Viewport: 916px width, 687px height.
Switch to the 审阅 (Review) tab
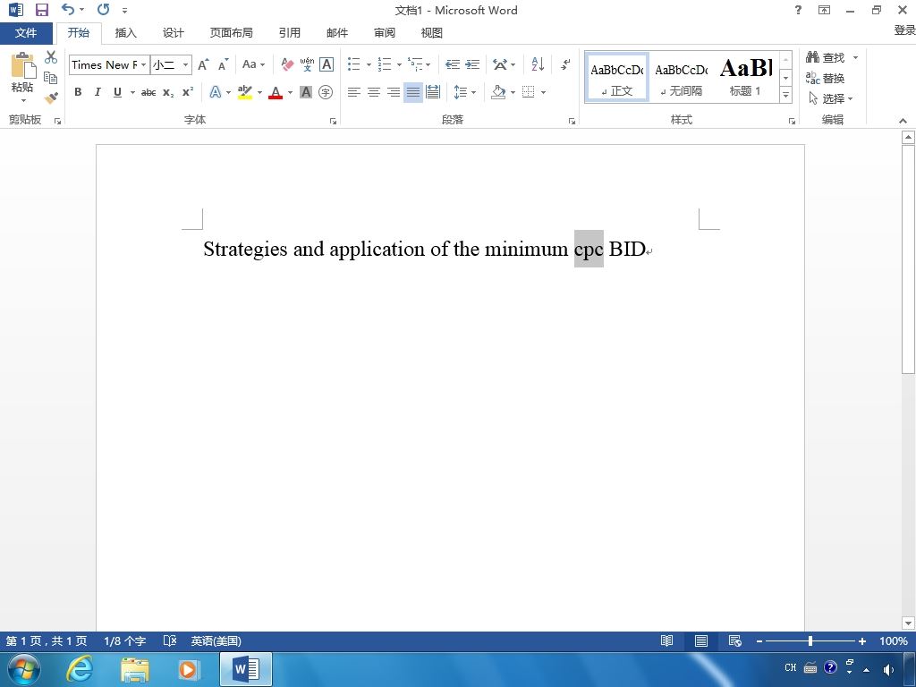click(x=385, y=33)
